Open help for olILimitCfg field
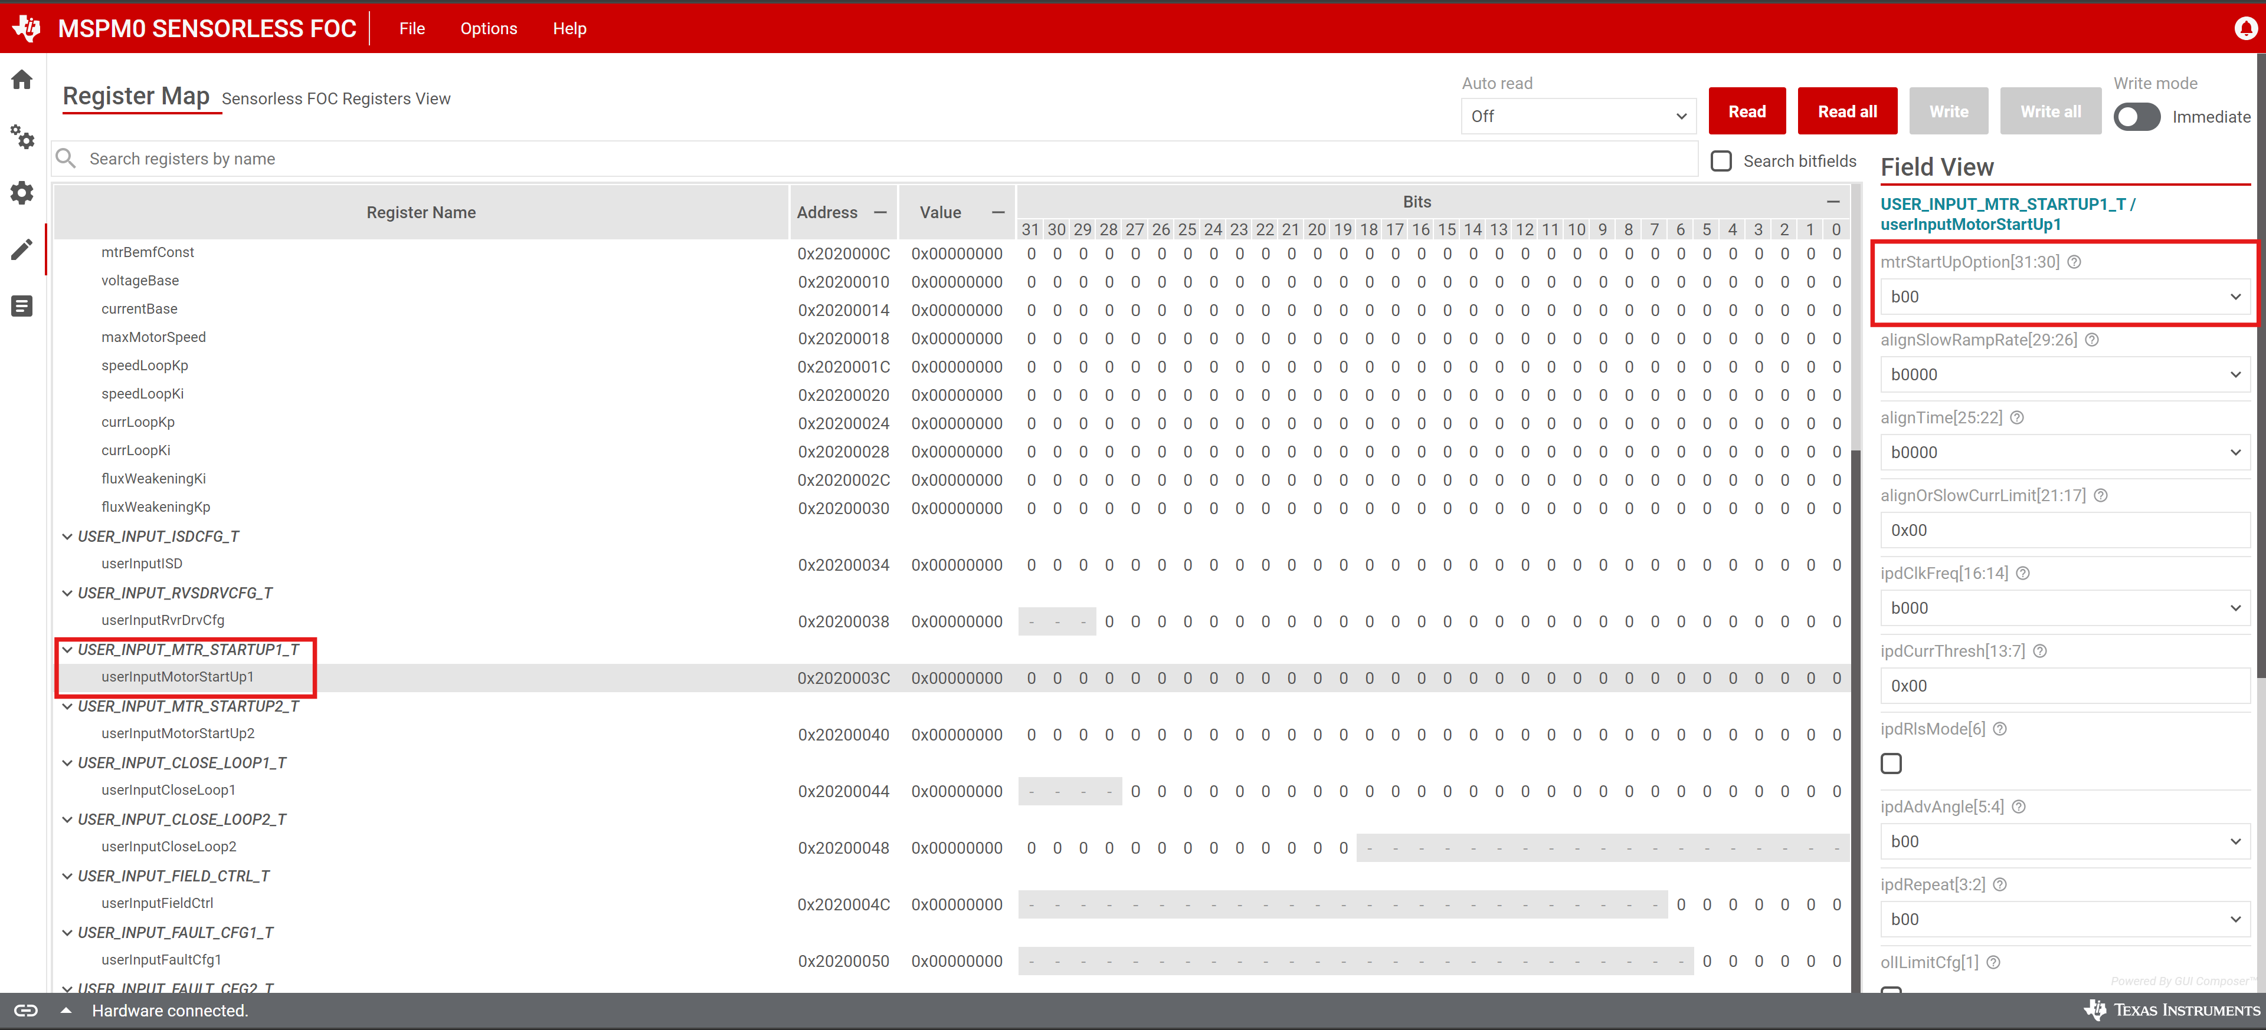 [1993, 962]
